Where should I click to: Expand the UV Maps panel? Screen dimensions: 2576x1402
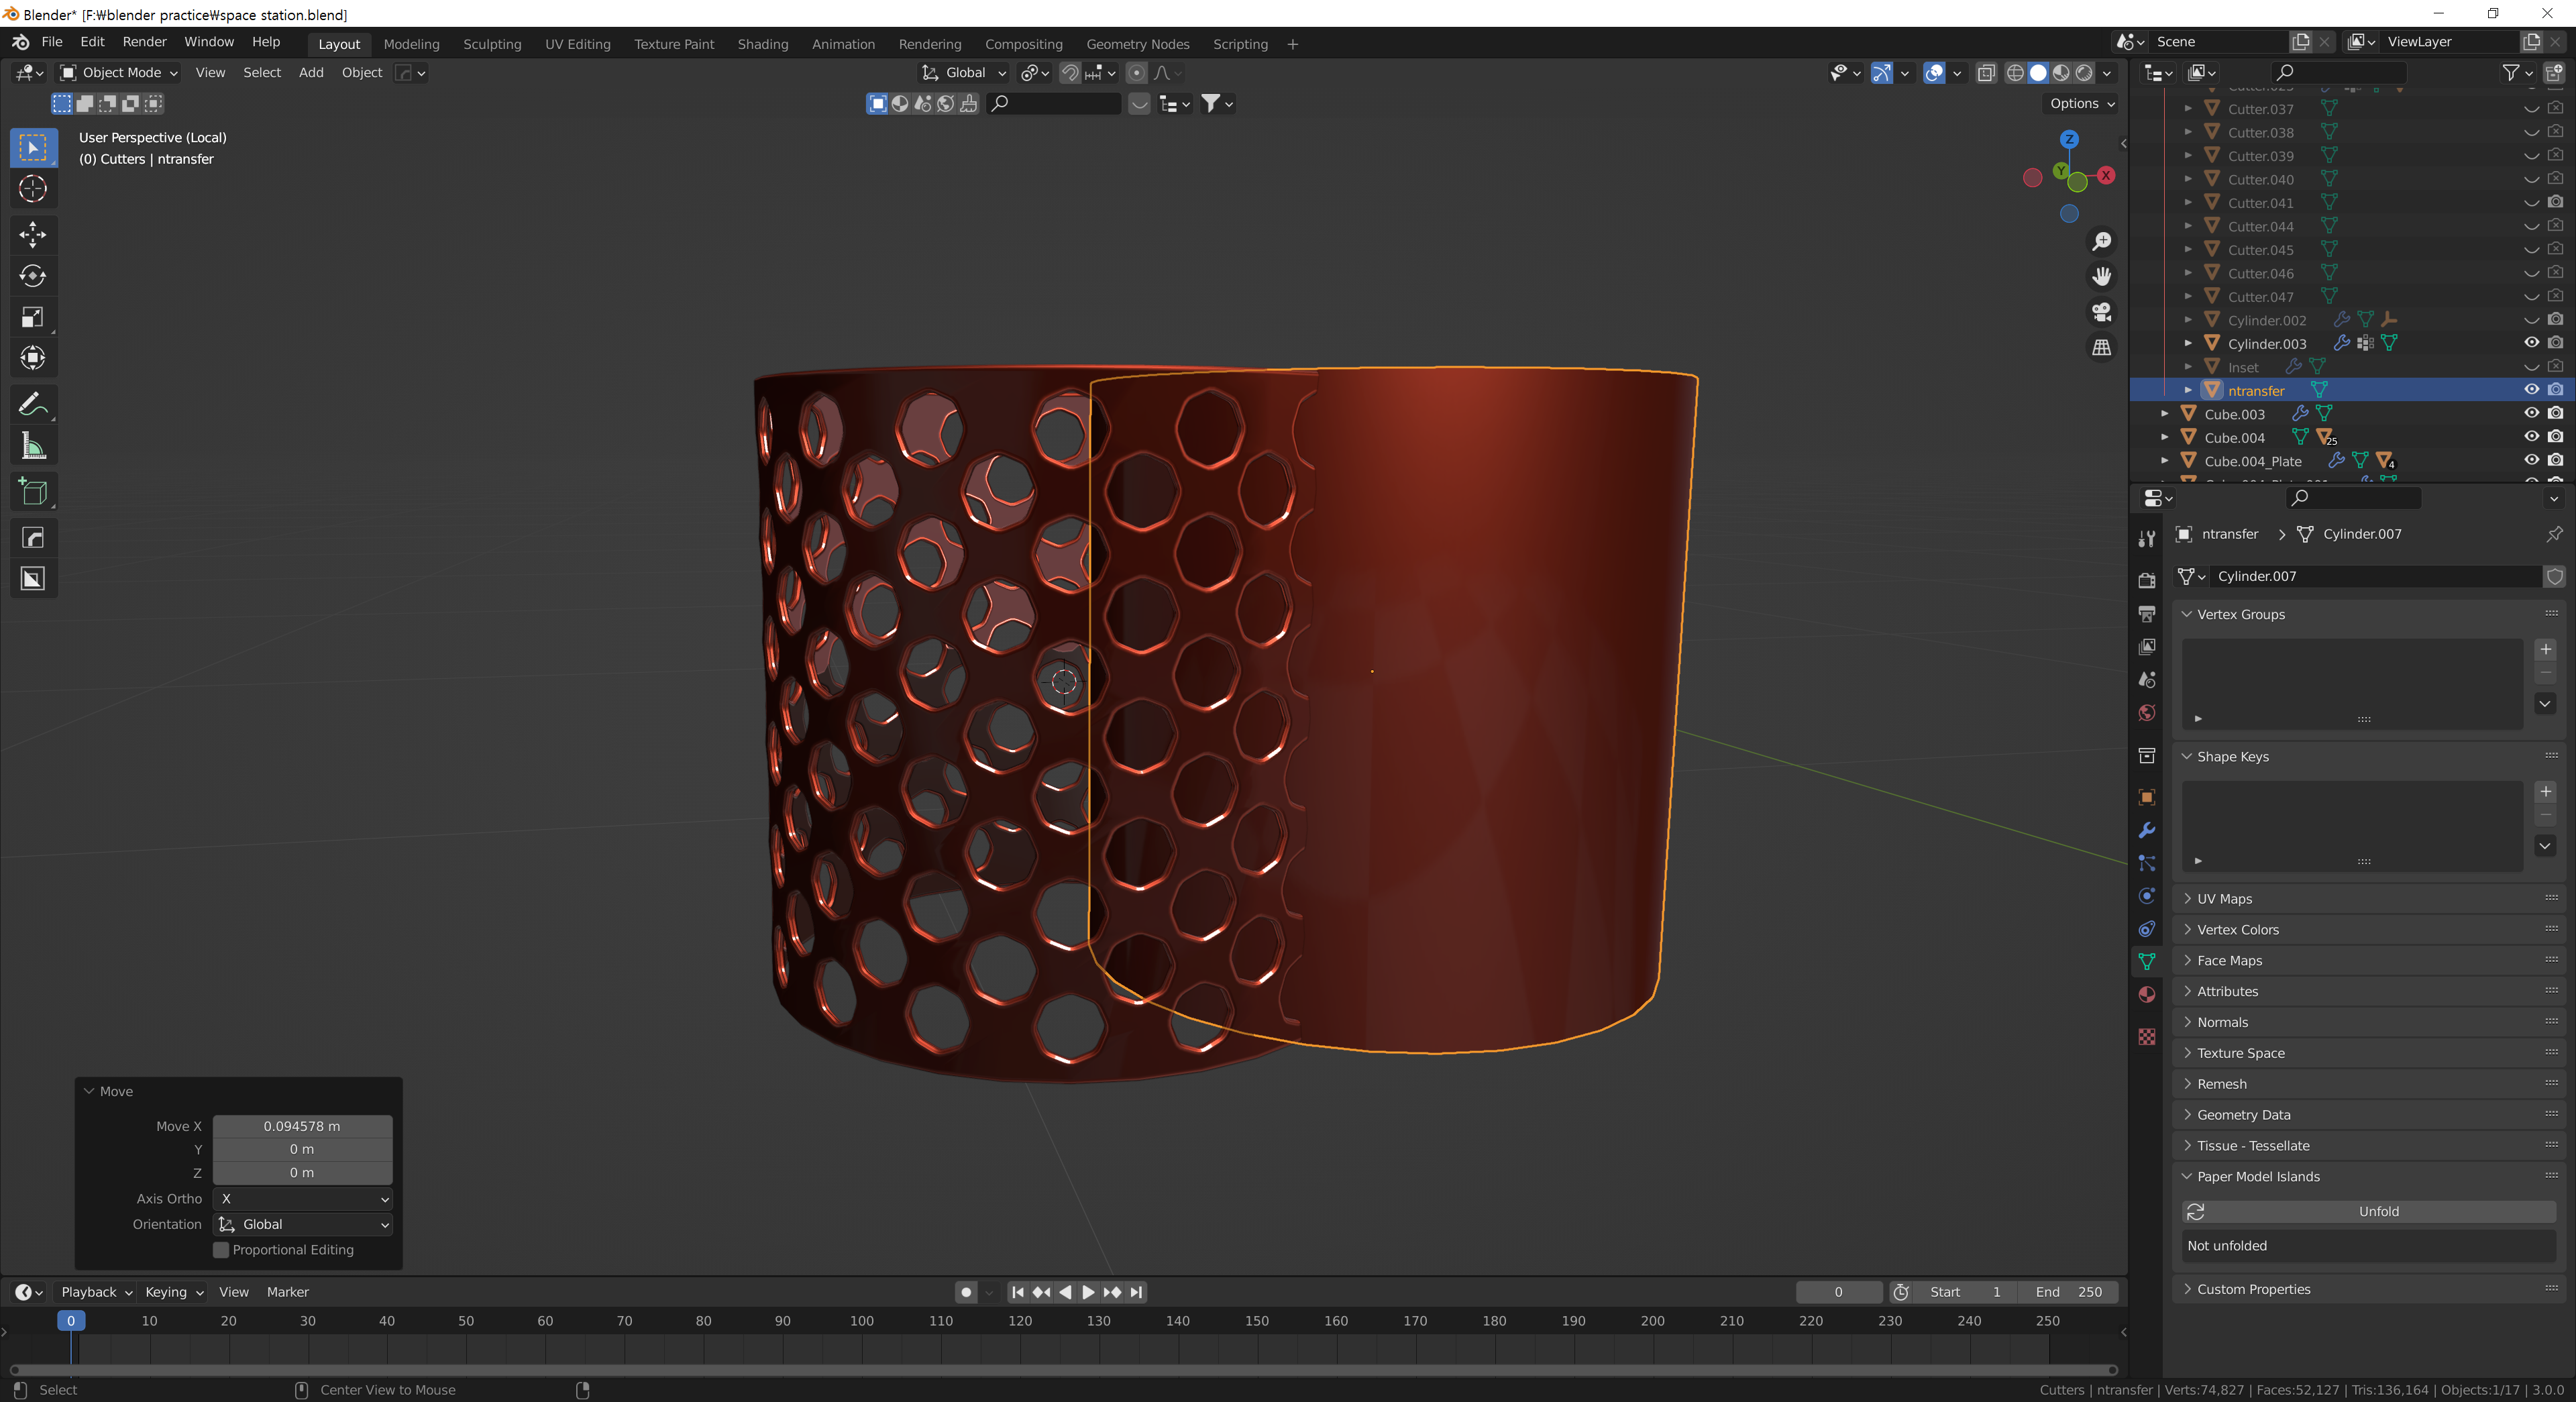pos(2224,899)
